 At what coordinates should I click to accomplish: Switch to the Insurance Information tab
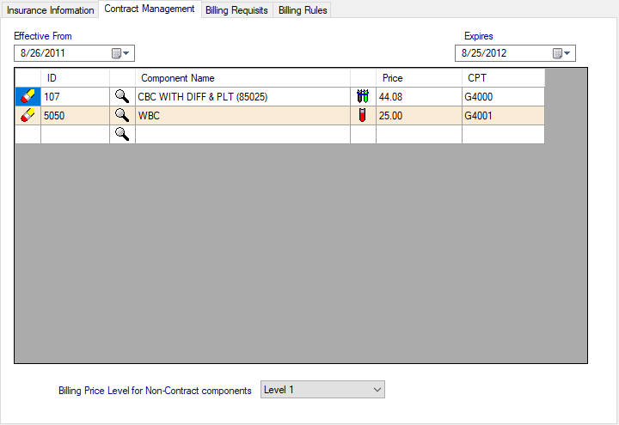(x=50, y=10)
